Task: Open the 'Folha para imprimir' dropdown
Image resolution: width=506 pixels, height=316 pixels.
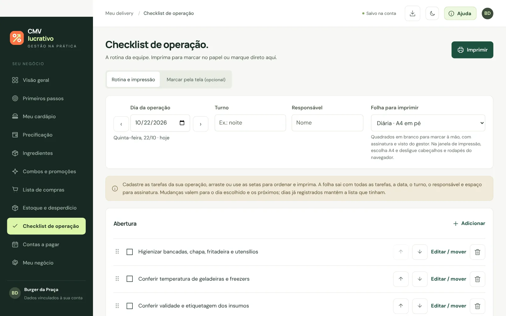Action: tap(428, 123)
